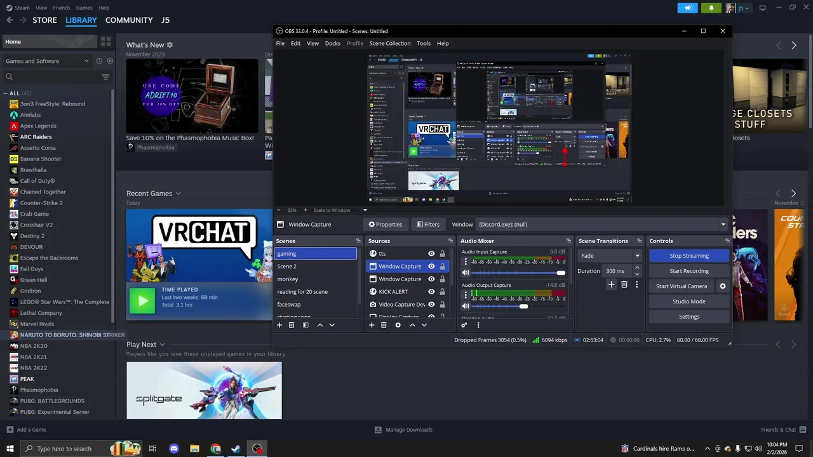This screenshot has width=813, height=457.
Task: Add a new scene in Scenes panel
Action: coord(279,325)
